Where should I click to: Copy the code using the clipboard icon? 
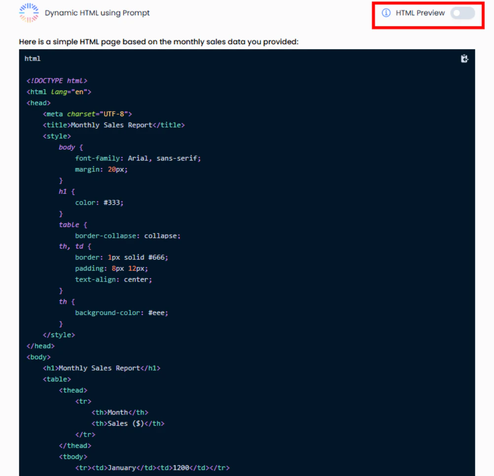point(464,59)
